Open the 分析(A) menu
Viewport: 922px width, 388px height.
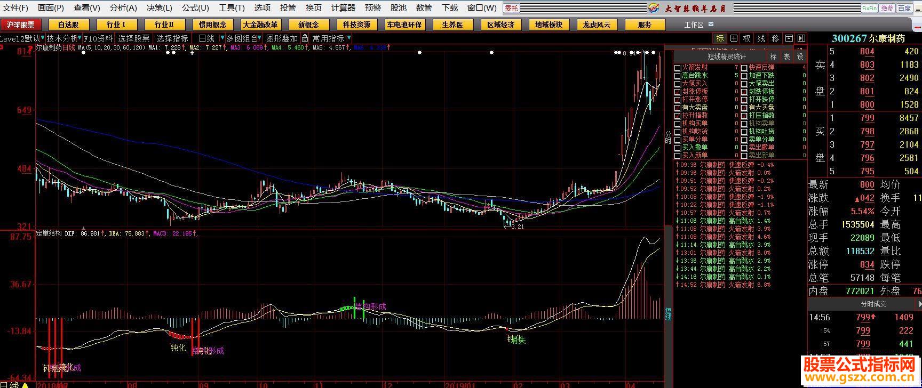[x=123, y=8]
